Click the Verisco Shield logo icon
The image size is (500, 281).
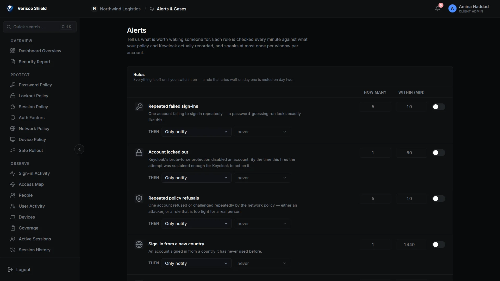(x=10, y=8)
